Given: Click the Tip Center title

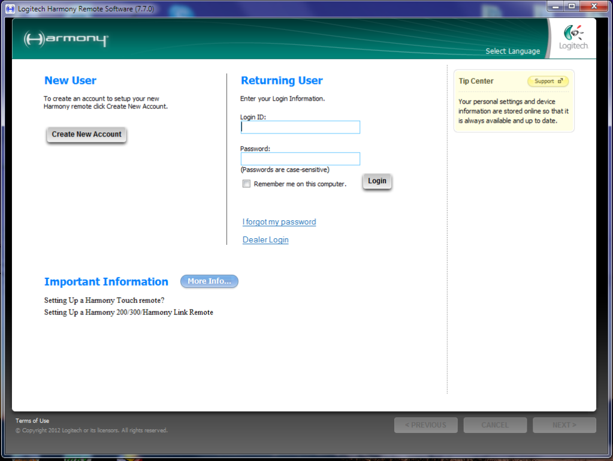Looking at the screenshot, I should click(476, 81).
